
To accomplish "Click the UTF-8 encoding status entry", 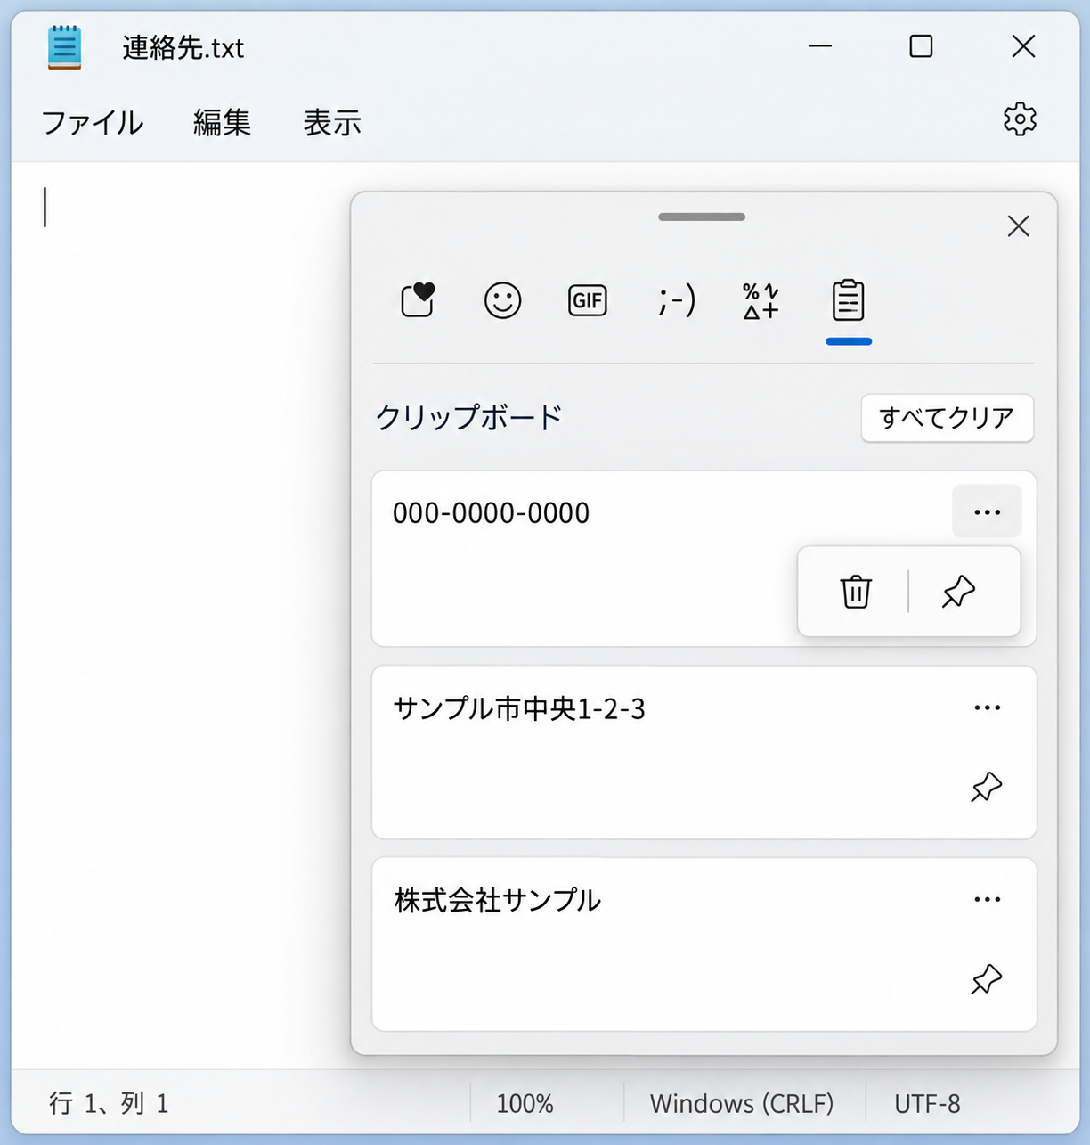I will click(927, 1103).
